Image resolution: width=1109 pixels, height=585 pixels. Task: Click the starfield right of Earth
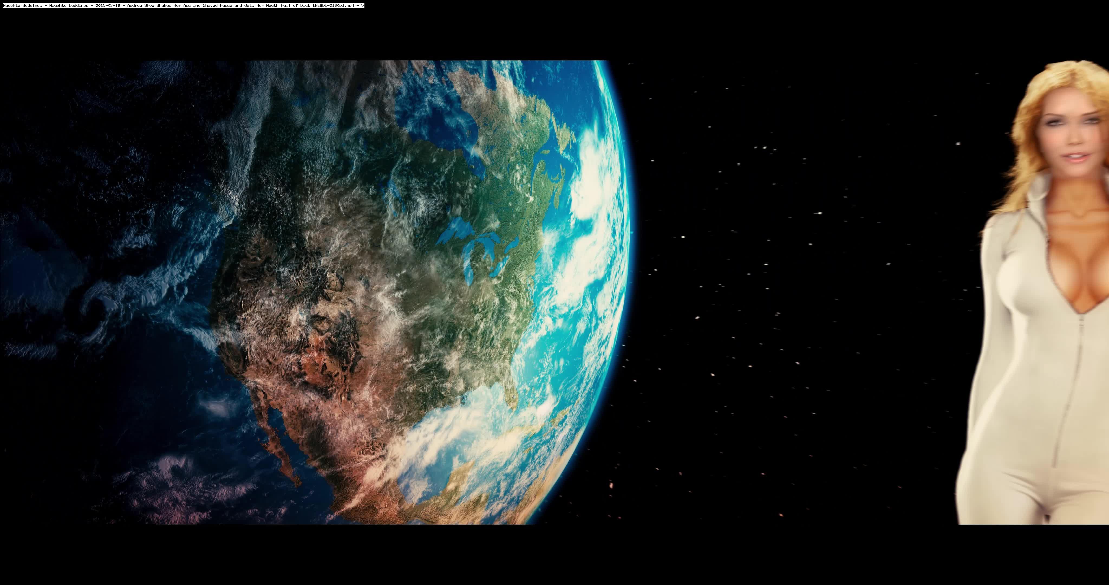click(x=797, y=301)
